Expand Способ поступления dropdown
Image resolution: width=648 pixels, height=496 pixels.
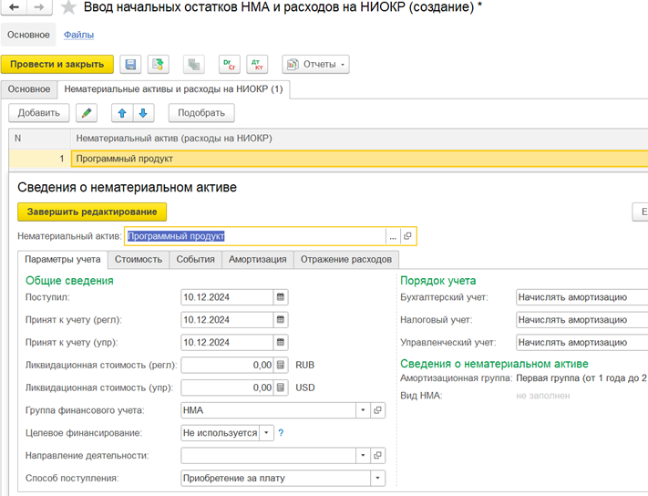coord(377,479)
